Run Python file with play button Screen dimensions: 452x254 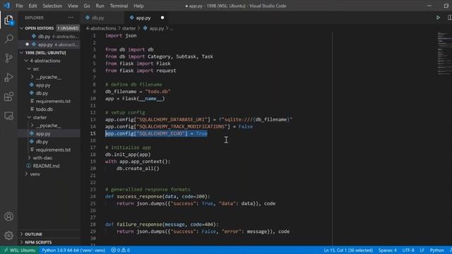tap(438, 18)
